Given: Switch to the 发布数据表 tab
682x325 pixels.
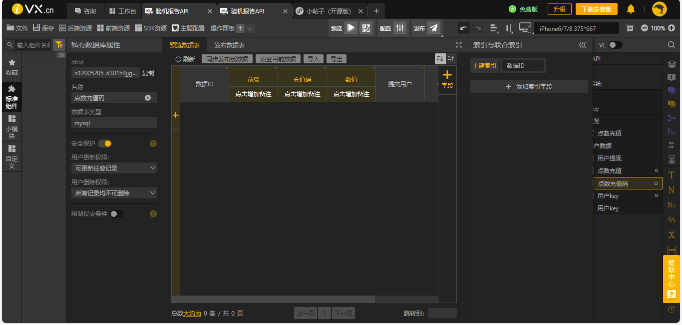Looking at the screenshot, I should click(229, 45).
